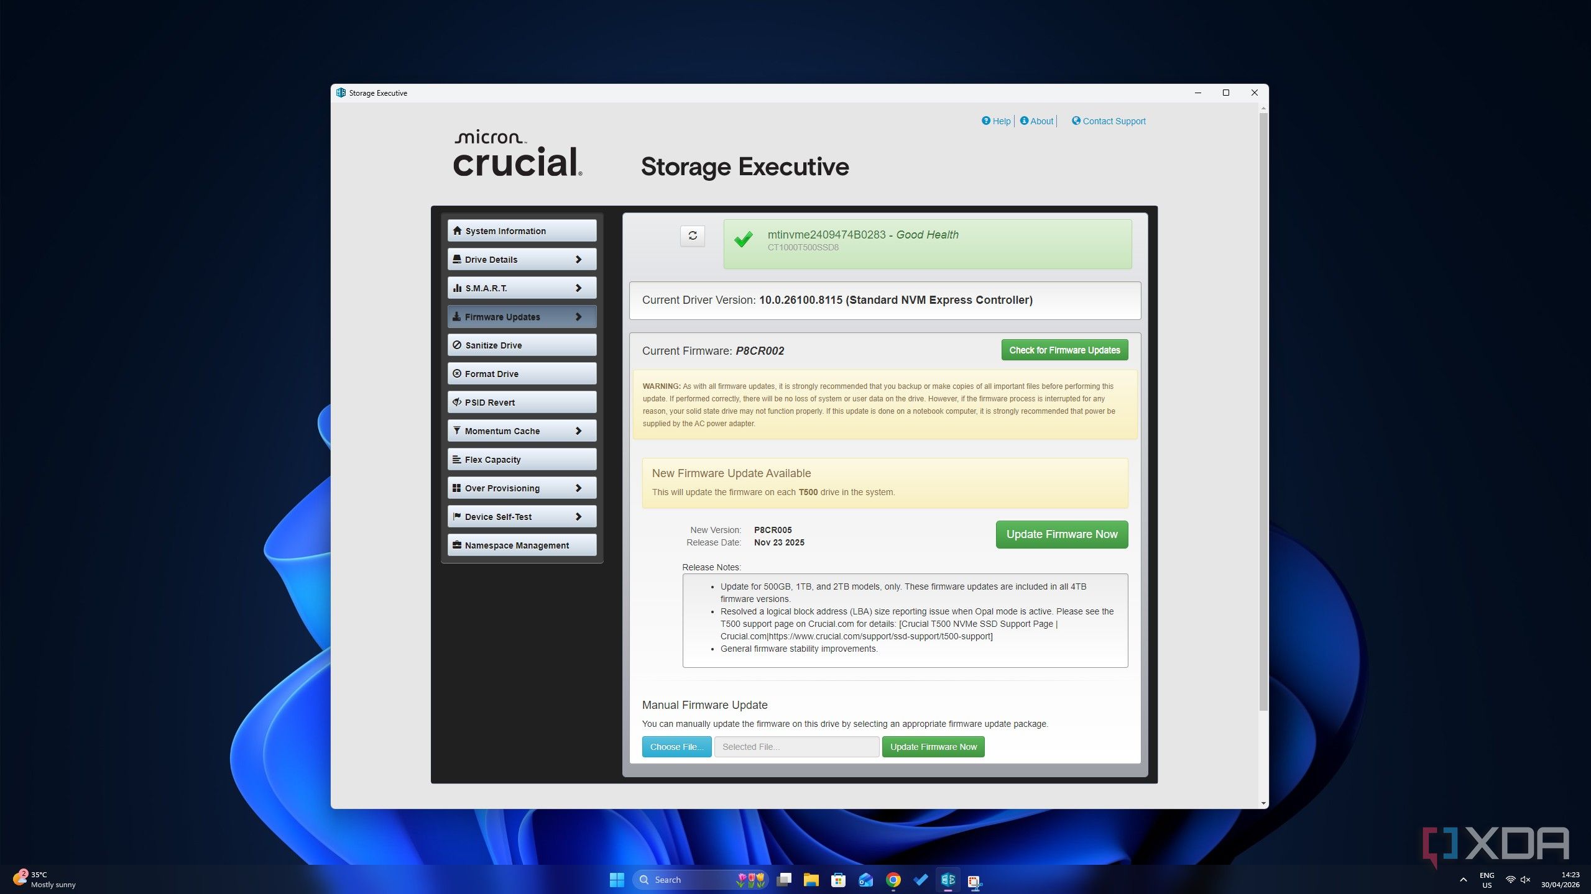The height and width of the screenshot is (894, 1591).
Task: Open the Storage Executive taskbar icon
Action: [x=948, y=880]
